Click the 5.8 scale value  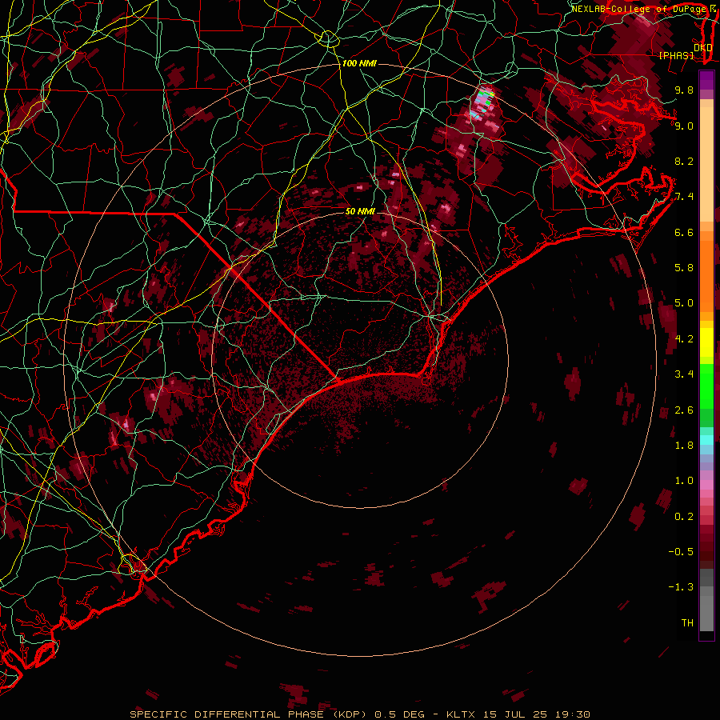pos(684,268)
